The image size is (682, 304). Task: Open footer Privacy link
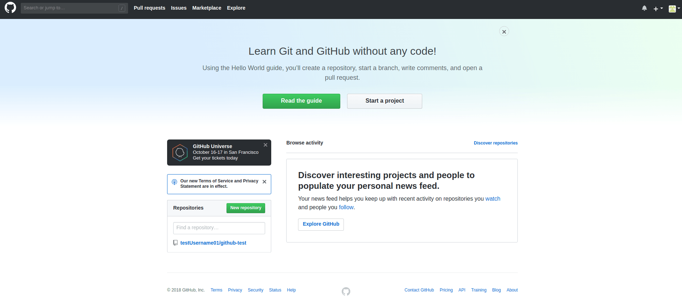click(235, 290)
